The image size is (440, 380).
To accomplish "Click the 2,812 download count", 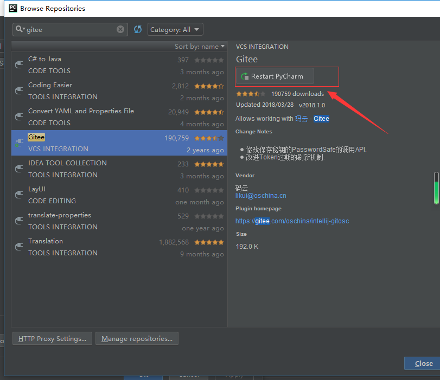I will (x=181, y=86).
